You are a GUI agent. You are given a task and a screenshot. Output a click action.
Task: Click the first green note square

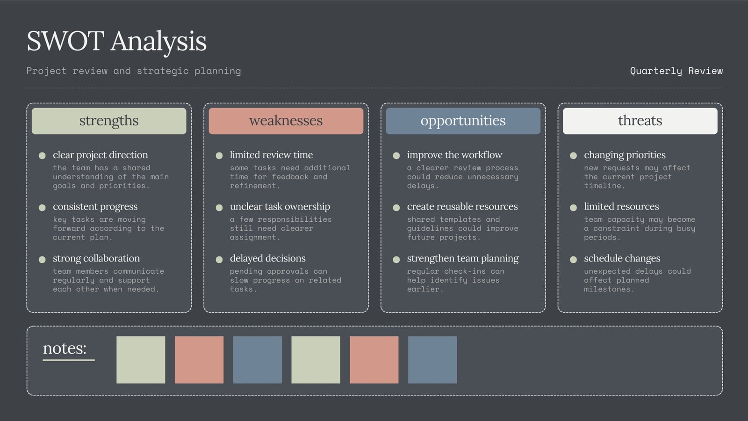coord(141,360)
